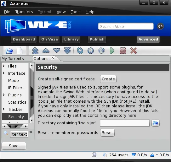Browse for tools.jar directory folder icon
The image size is (171, 162).
155,123
